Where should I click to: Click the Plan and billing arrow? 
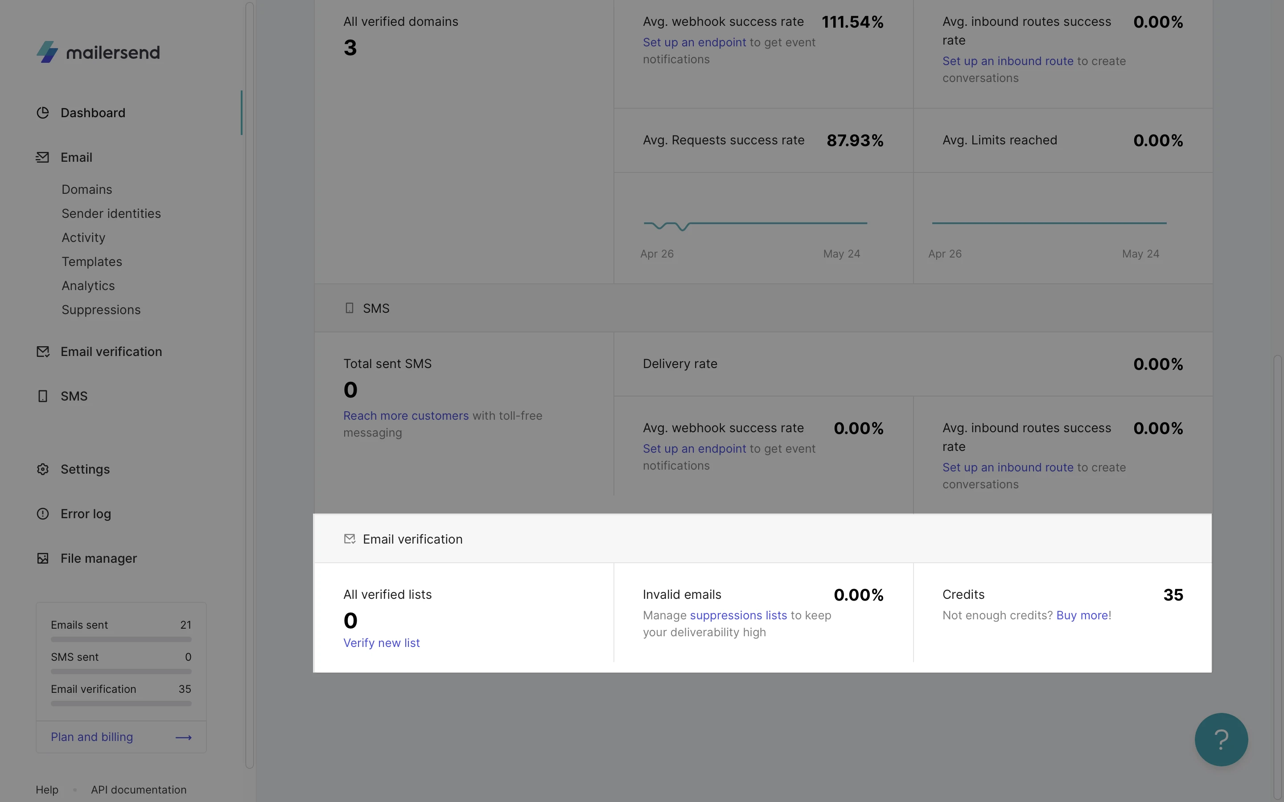click(x=184, y=737)
